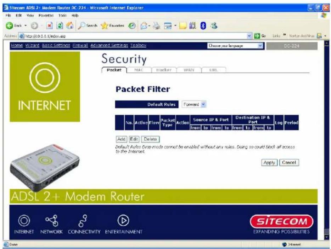Apply the packet filter settings
Viewport: 331px width, 249px height.
269,162
